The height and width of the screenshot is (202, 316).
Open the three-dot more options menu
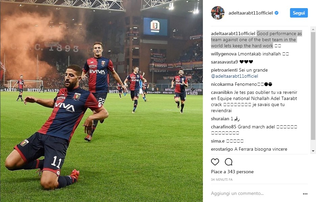pos(305,194)
